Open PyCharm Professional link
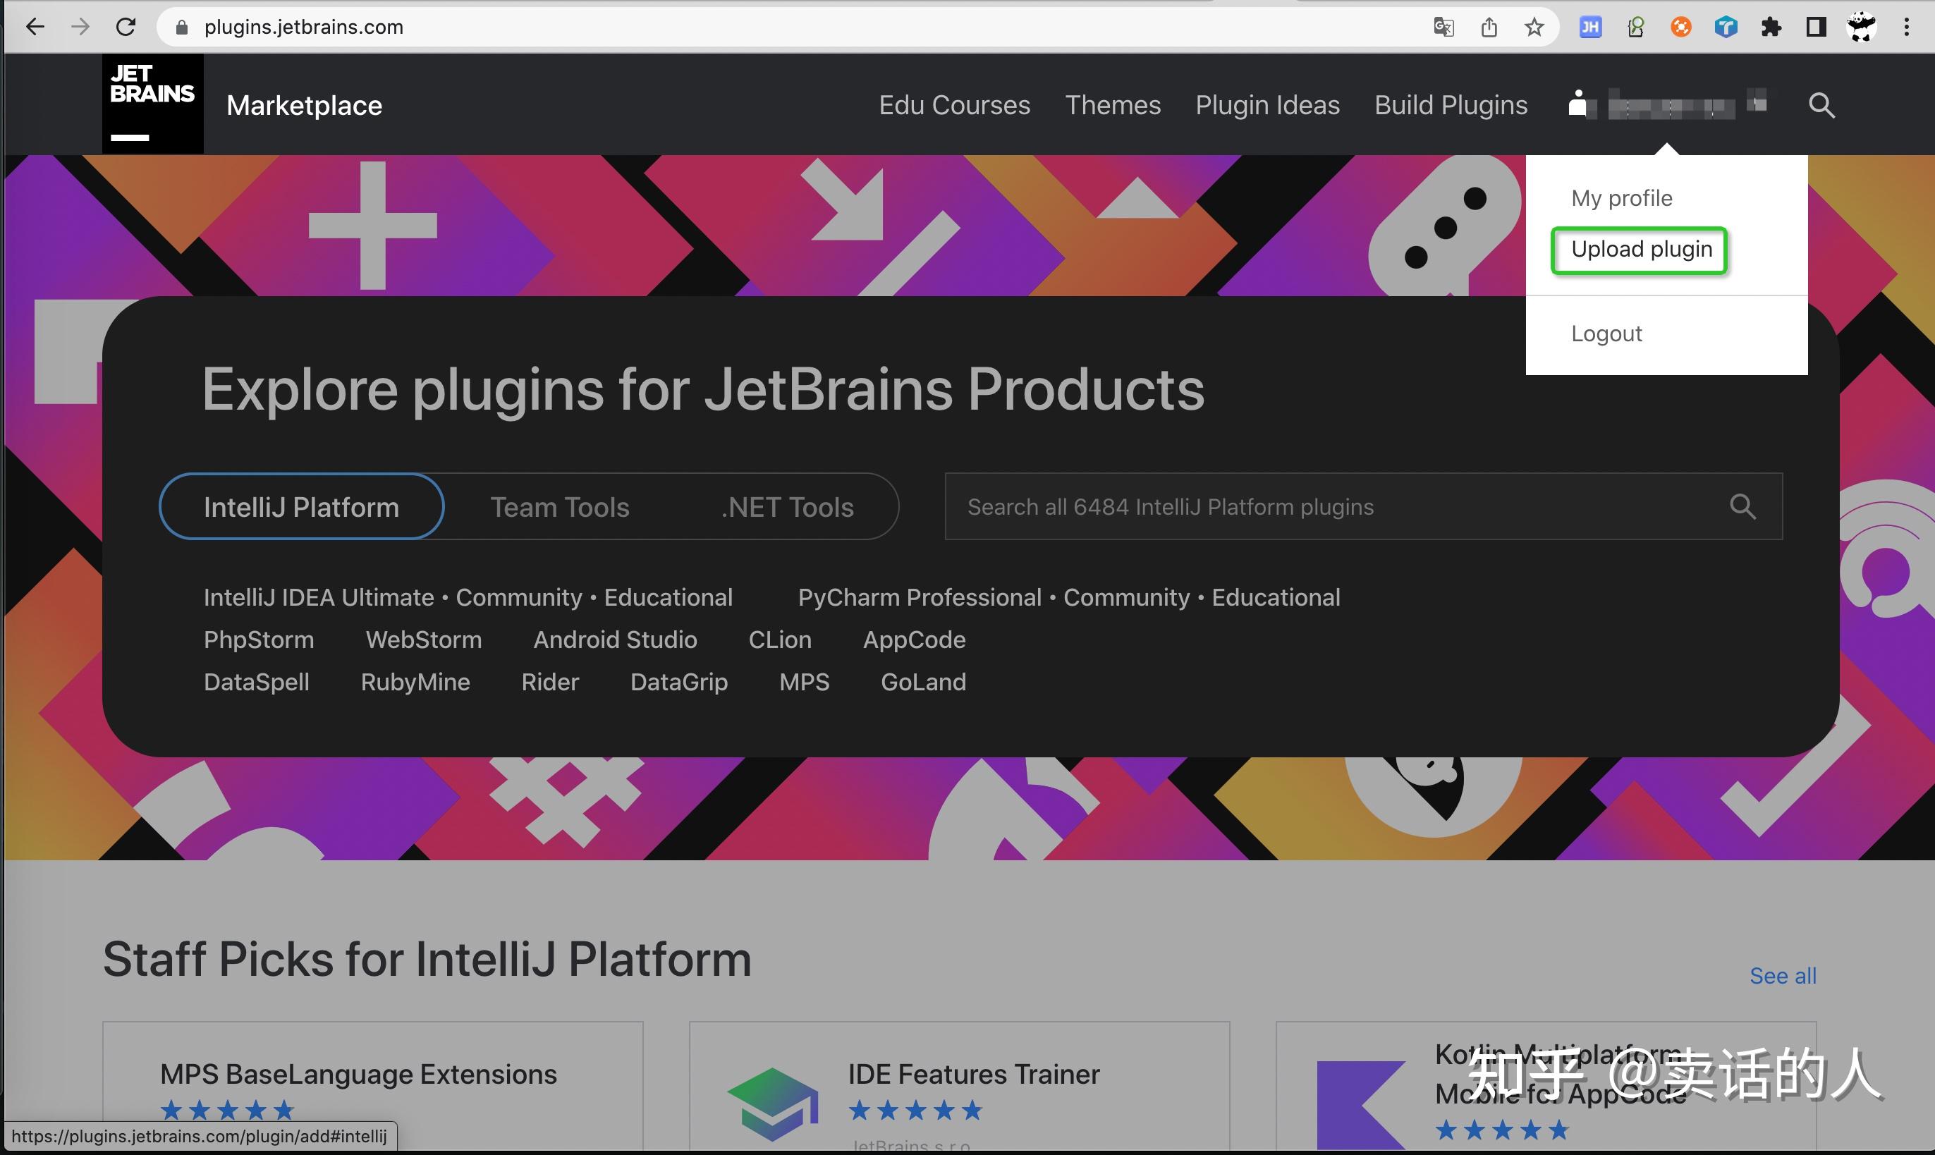Viewport: 1935px width, 1155px height. pyautogui.click(x=920, y=597)
